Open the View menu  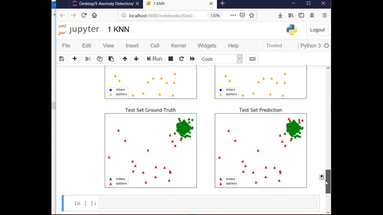[108, 46]
